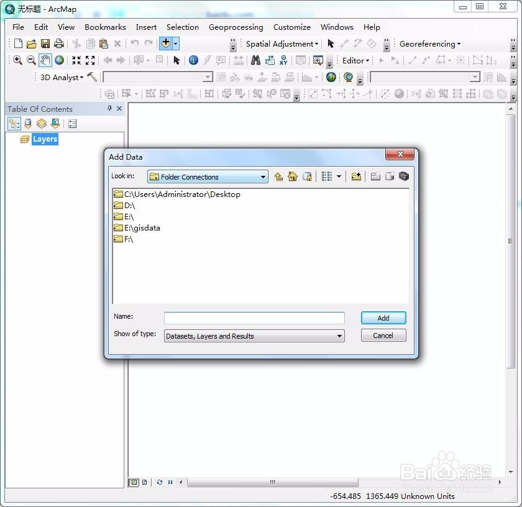Click the Add button
Screen dimensions: 522x507
383,318
